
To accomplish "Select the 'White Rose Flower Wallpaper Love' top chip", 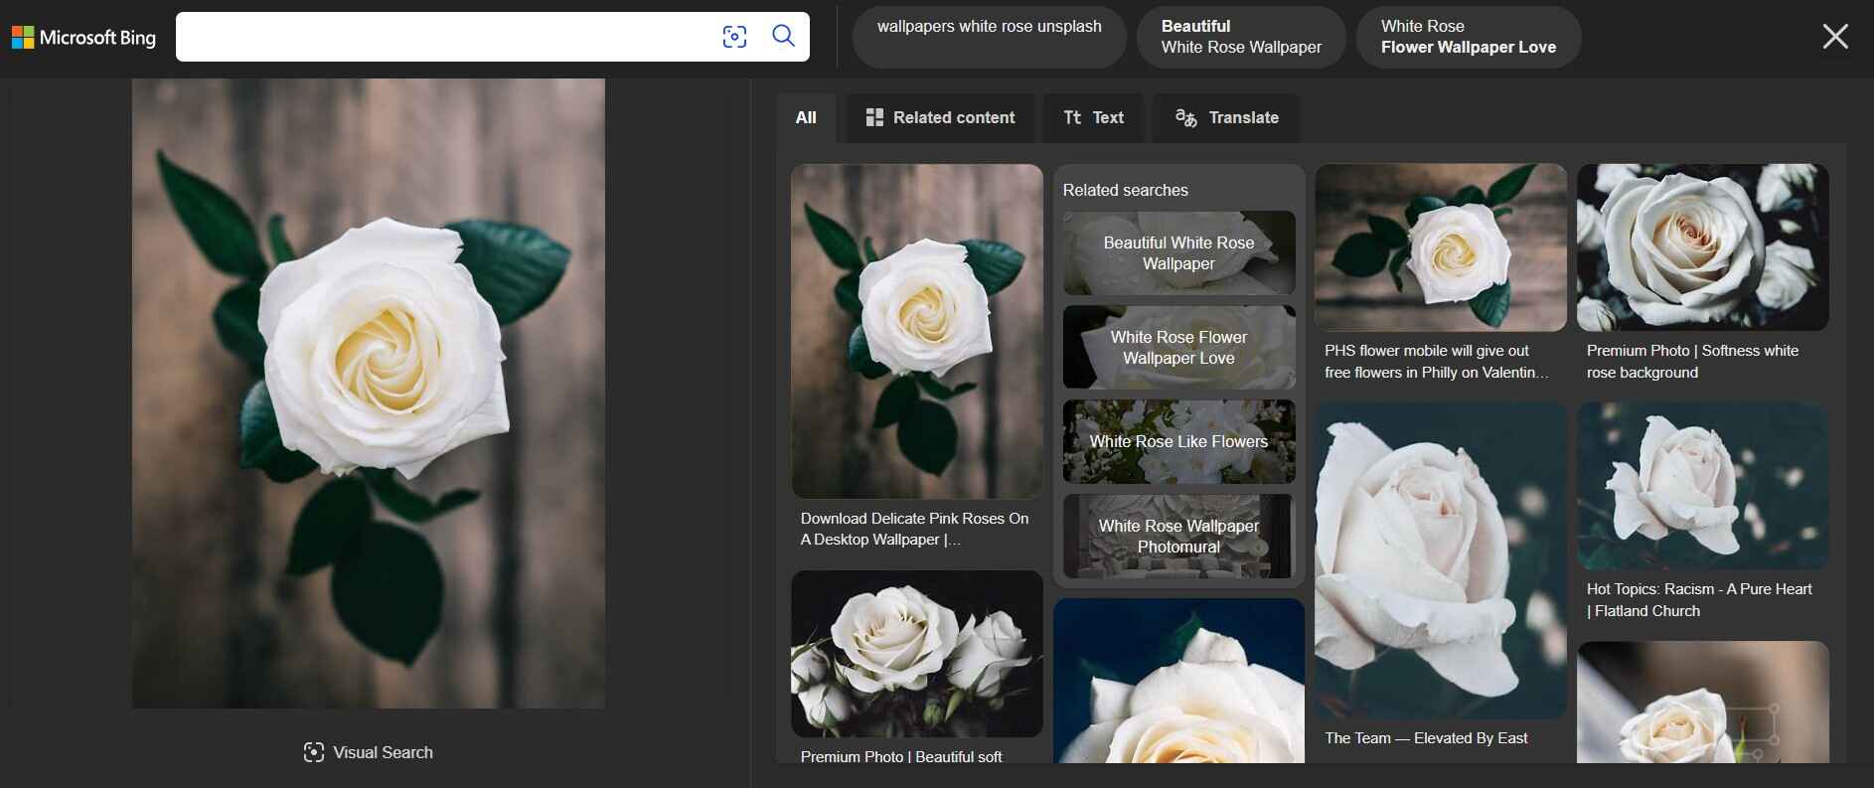I will [x=1468, y=37].
